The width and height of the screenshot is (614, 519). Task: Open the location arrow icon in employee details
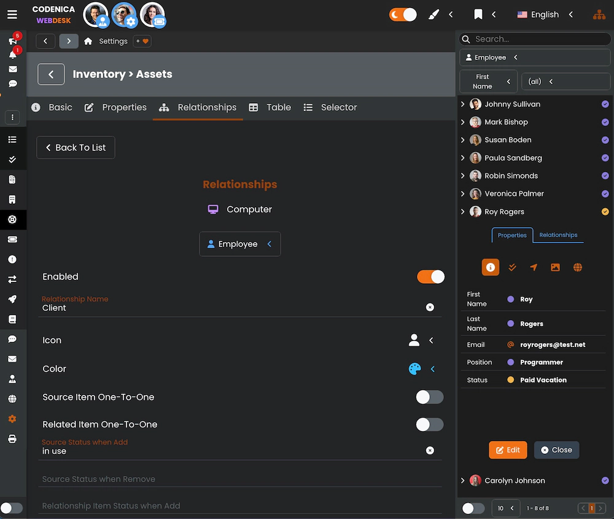(534, 267)
